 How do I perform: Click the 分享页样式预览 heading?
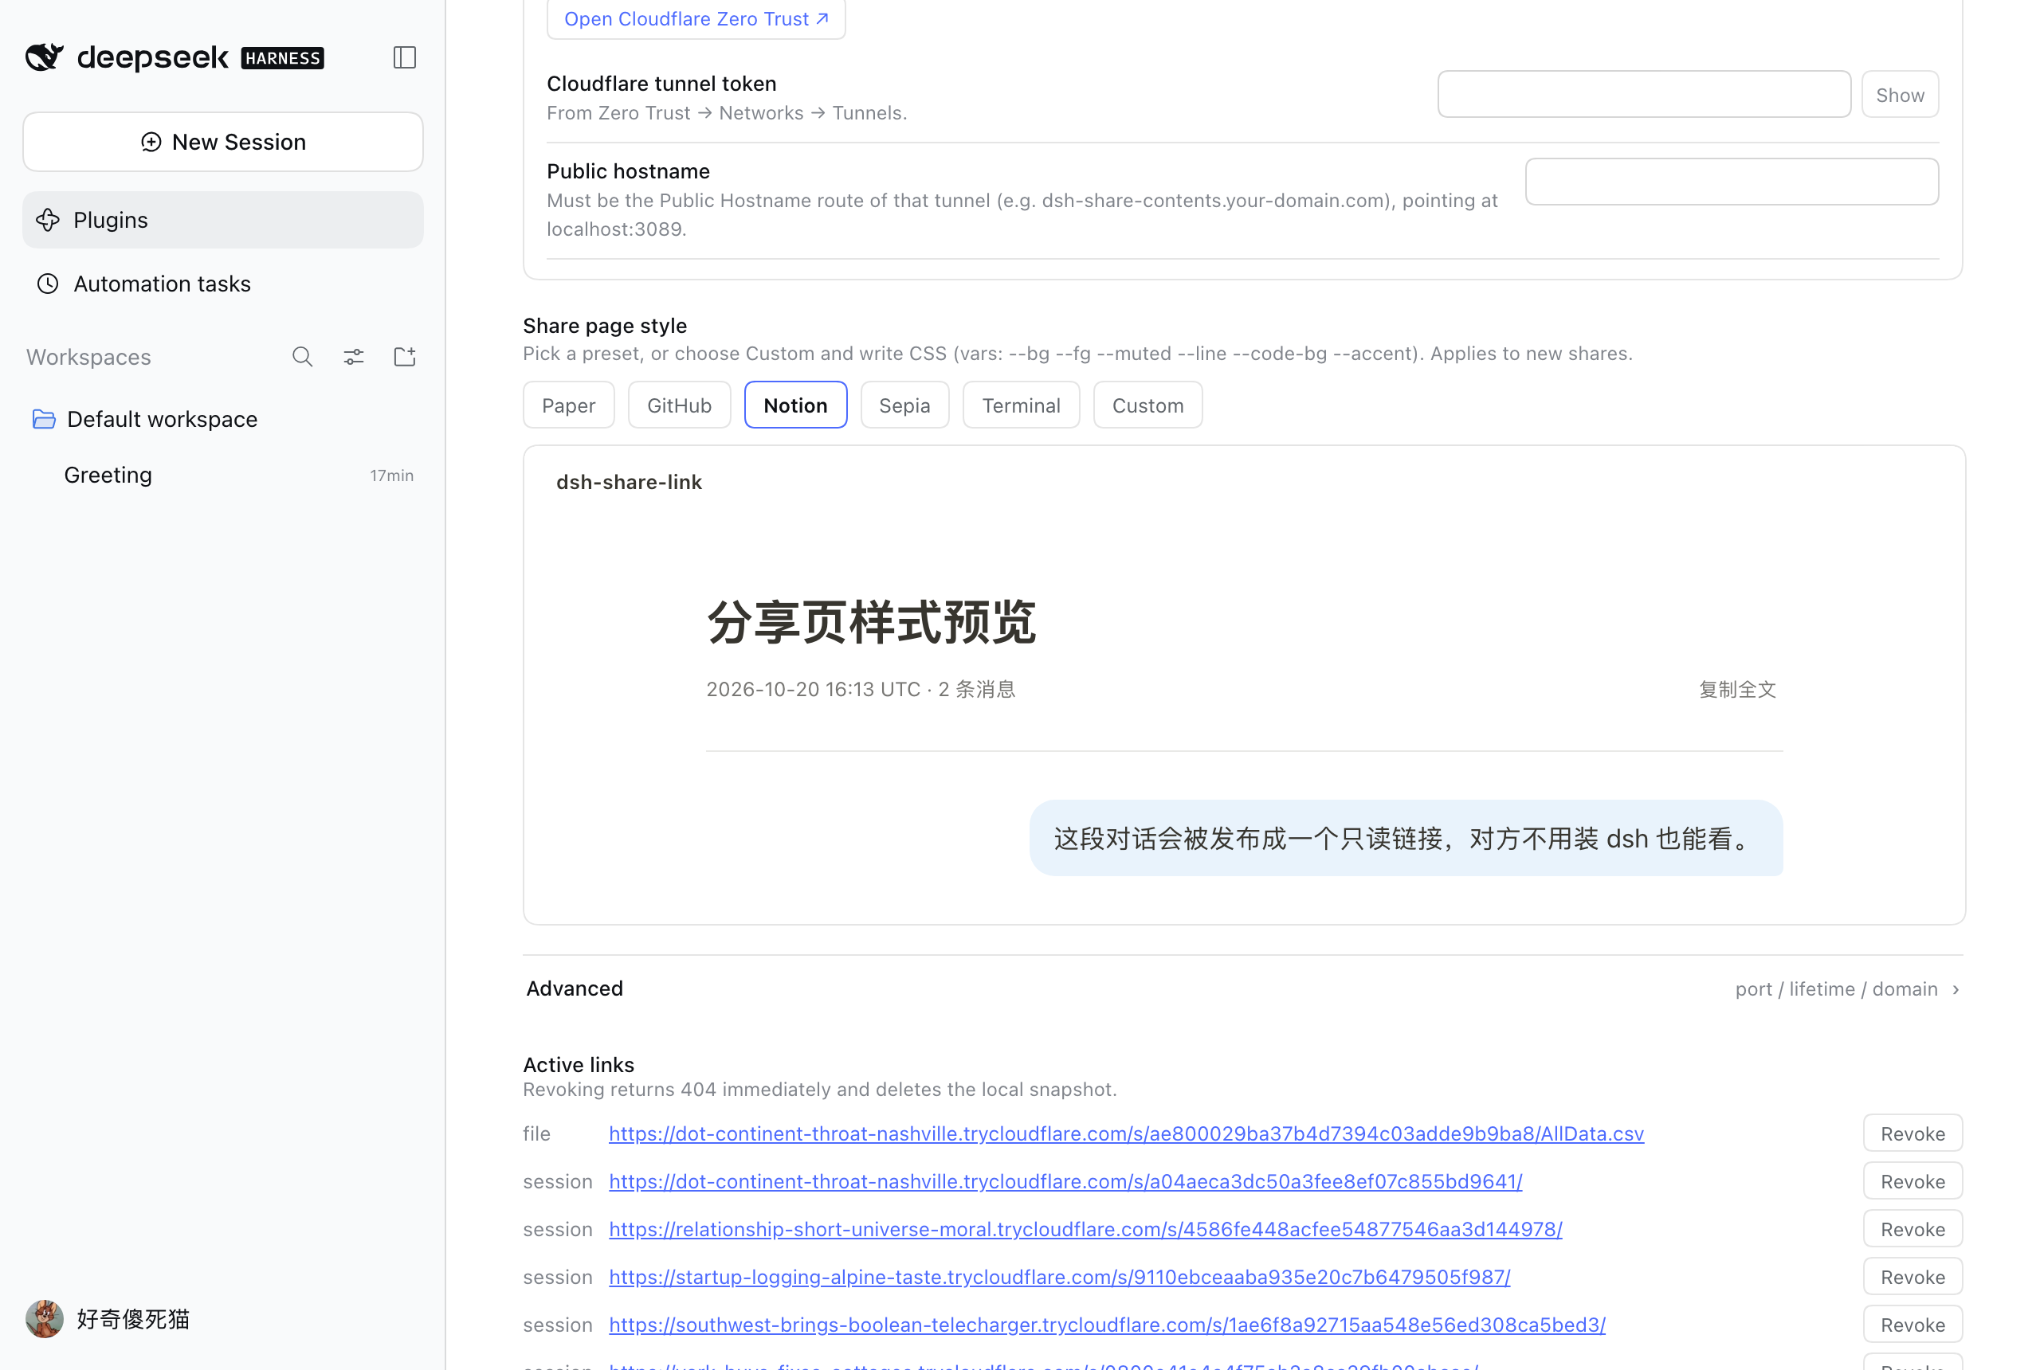(870, 622)
